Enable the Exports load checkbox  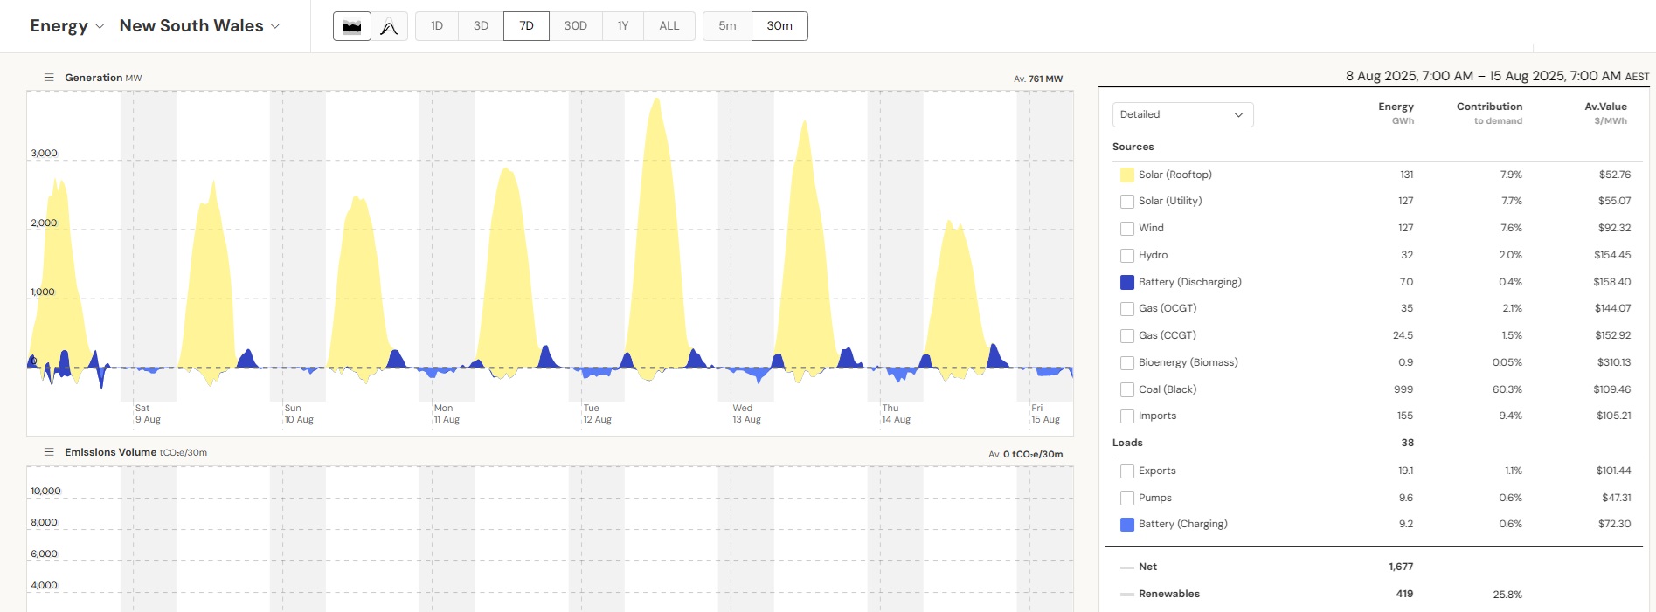point(1127,471)
